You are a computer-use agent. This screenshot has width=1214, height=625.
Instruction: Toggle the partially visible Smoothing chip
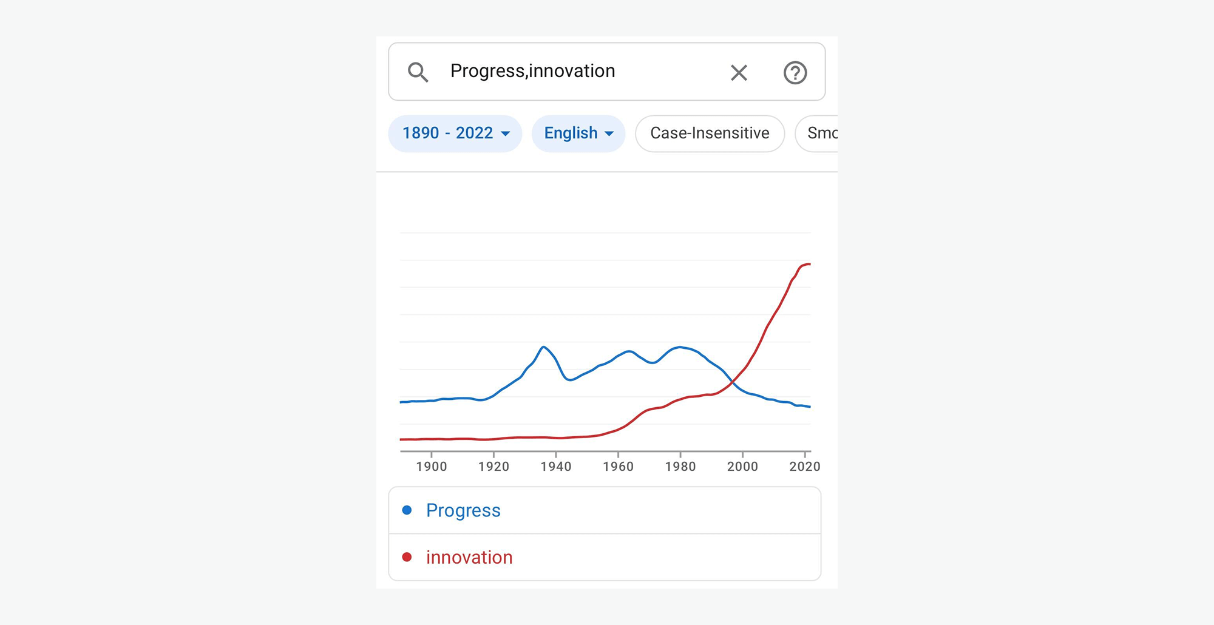[x=821, y=133]
